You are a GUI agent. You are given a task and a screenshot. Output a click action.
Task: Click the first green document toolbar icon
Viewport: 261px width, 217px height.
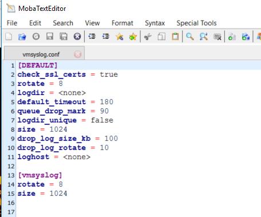click(x=232, y=37)
